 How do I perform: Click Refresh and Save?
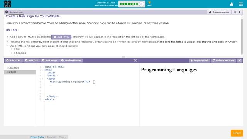(x=223, y=61)
